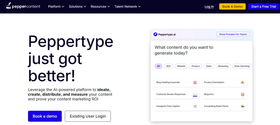Open the Talent Network dropdown
The width and height of the screenshot is (280, 125).
coord(128,6)
